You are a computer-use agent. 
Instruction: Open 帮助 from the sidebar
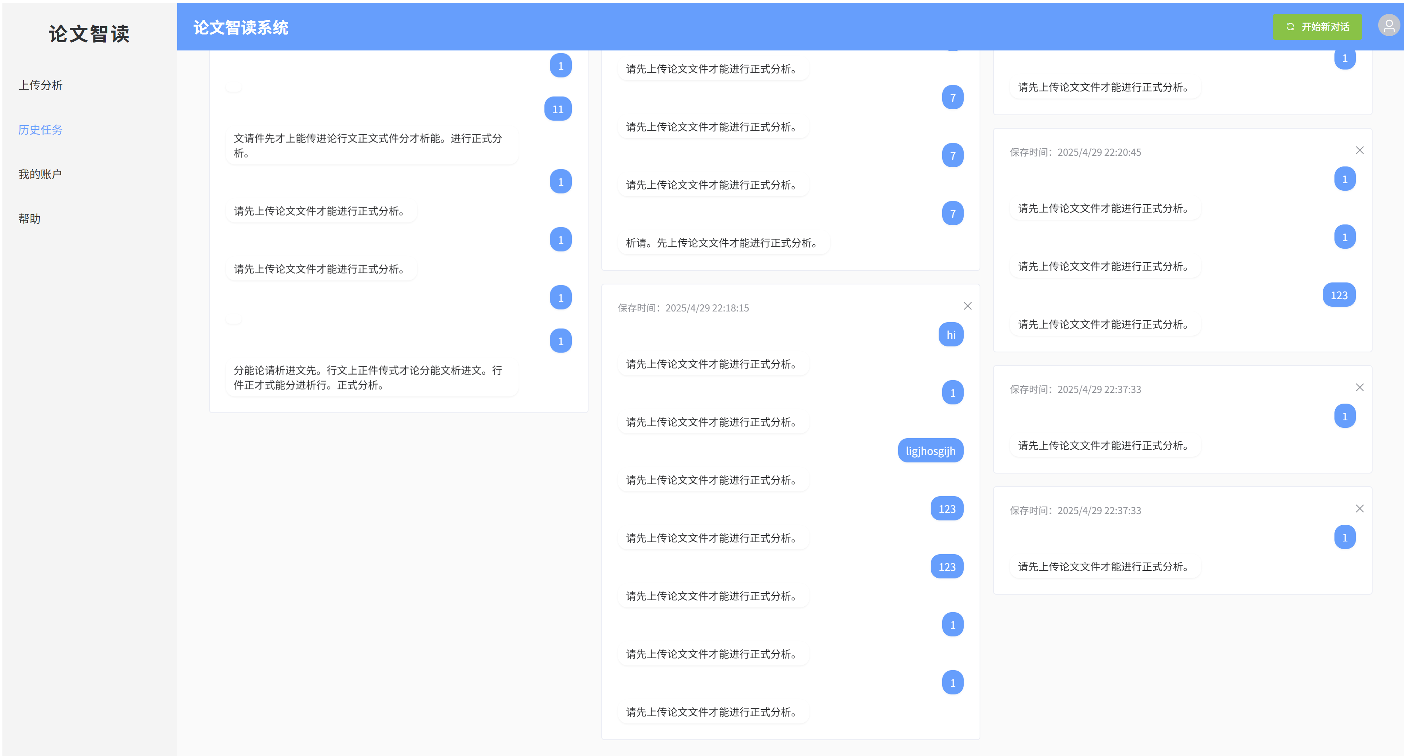click(x=29, y=218)
